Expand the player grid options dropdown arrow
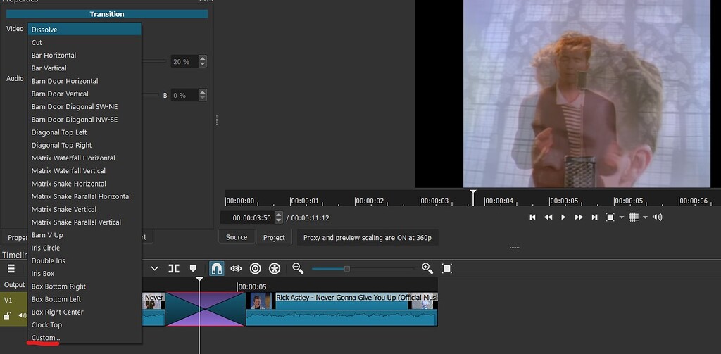 645,217
